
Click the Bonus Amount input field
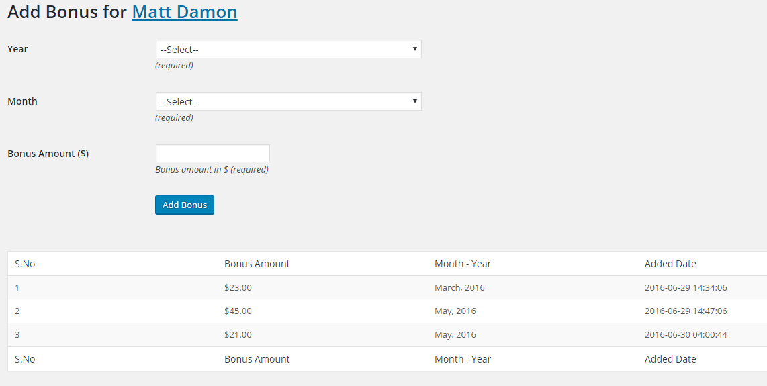point(212,153)
